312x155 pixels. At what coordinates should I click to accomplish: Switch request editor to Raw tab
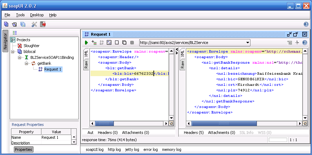[x=86, y=65]
